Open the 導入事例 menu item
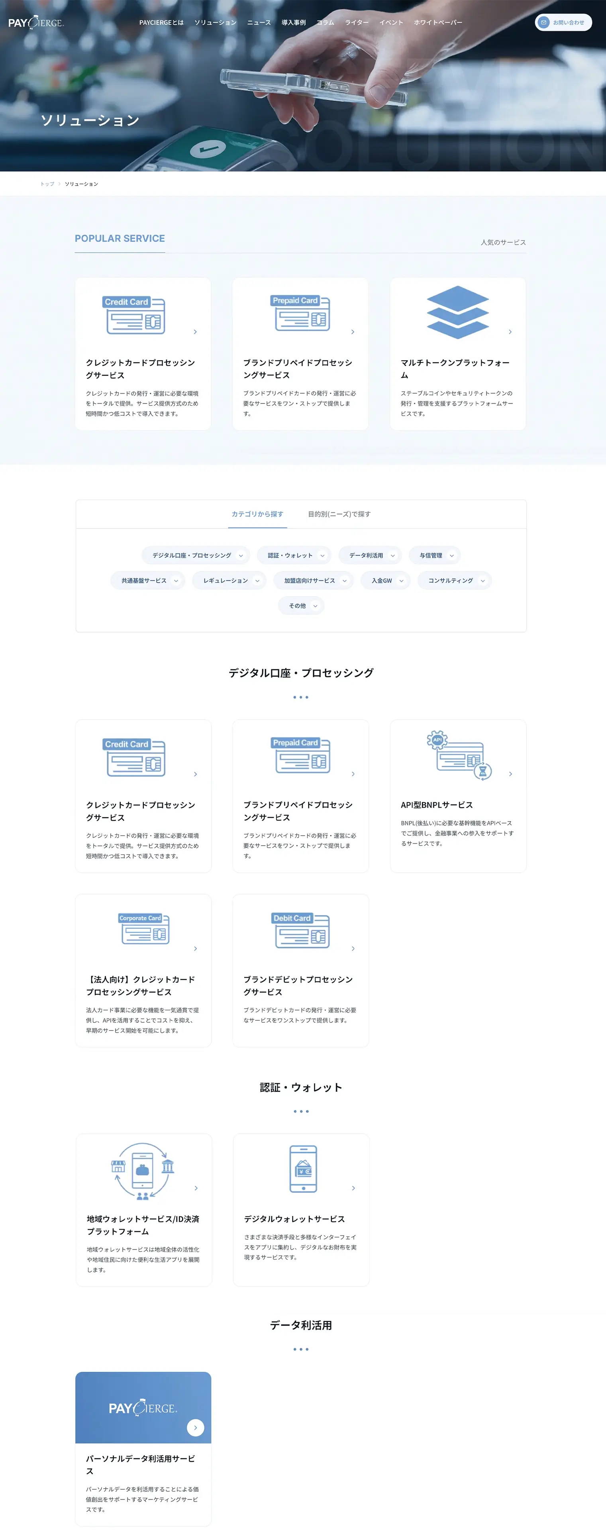 (294, 23)
